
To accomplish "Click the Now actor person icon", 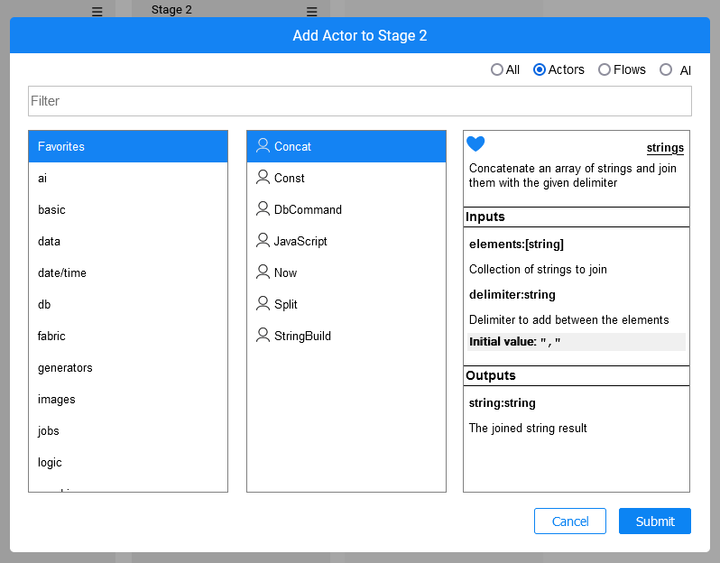I will click(x=263, y=272).
